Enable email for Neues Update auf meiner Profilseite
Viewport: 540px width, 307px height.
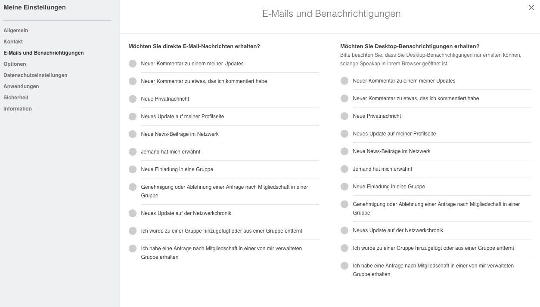[133, 117]
